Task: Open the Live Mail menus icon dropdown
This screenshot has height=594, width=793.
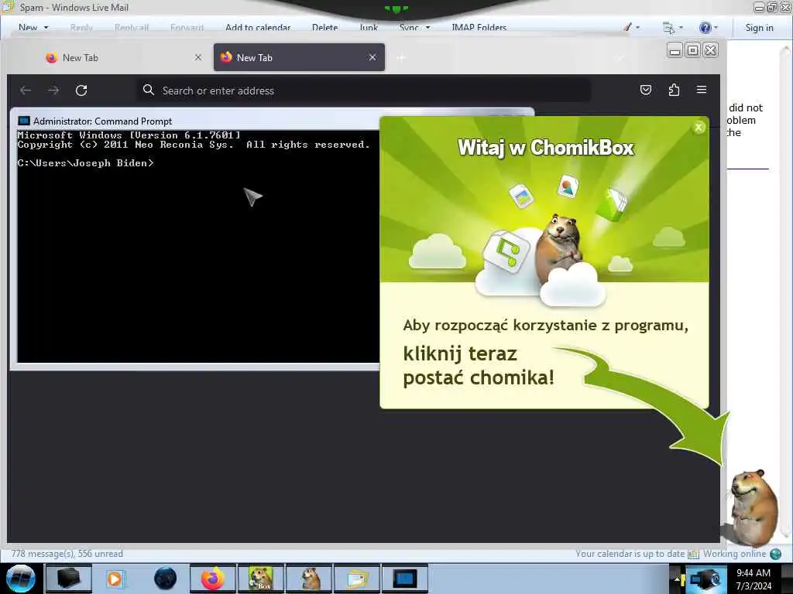Action: click(x=673, y=28)
